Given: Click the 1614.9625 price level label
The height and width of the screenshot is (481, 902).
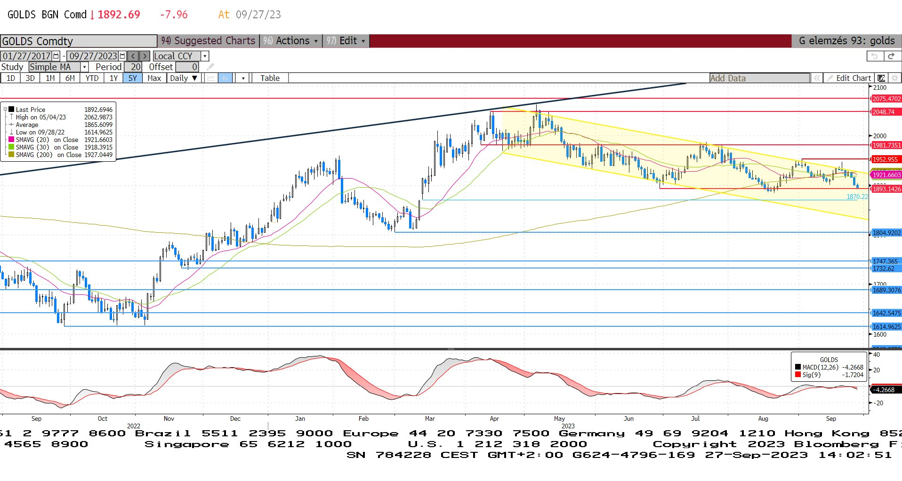Looking at the screenshot, I should point(886,327).
